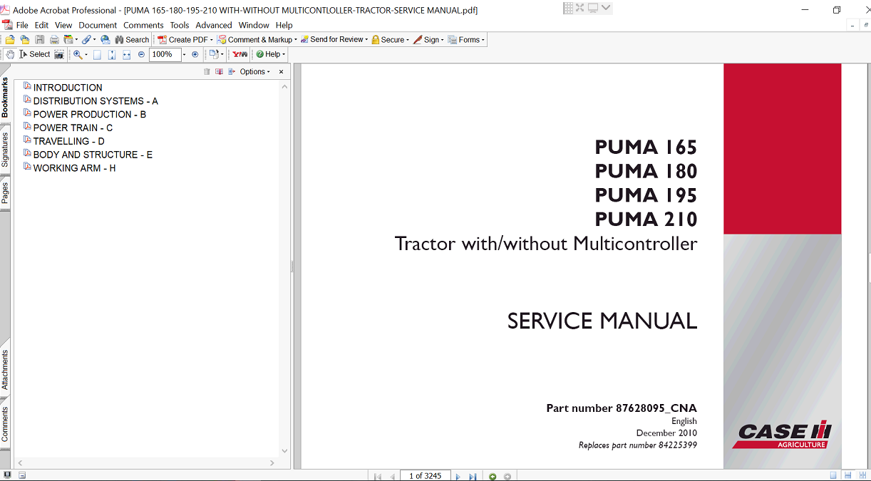The width and height of the screenshot is (871, 481).
Task: Open bookmarks Options dropdown
Action: (x=254, y=71)
